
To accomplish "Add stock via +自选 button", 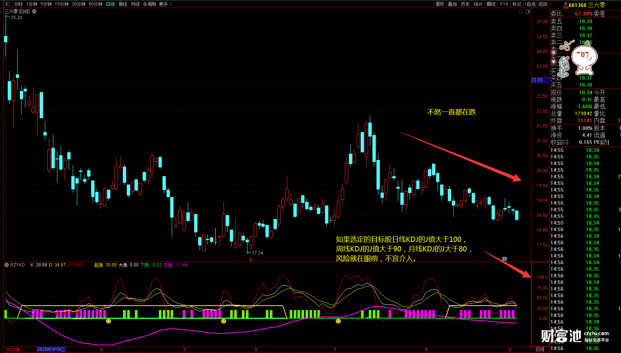I will coord(530,4).
